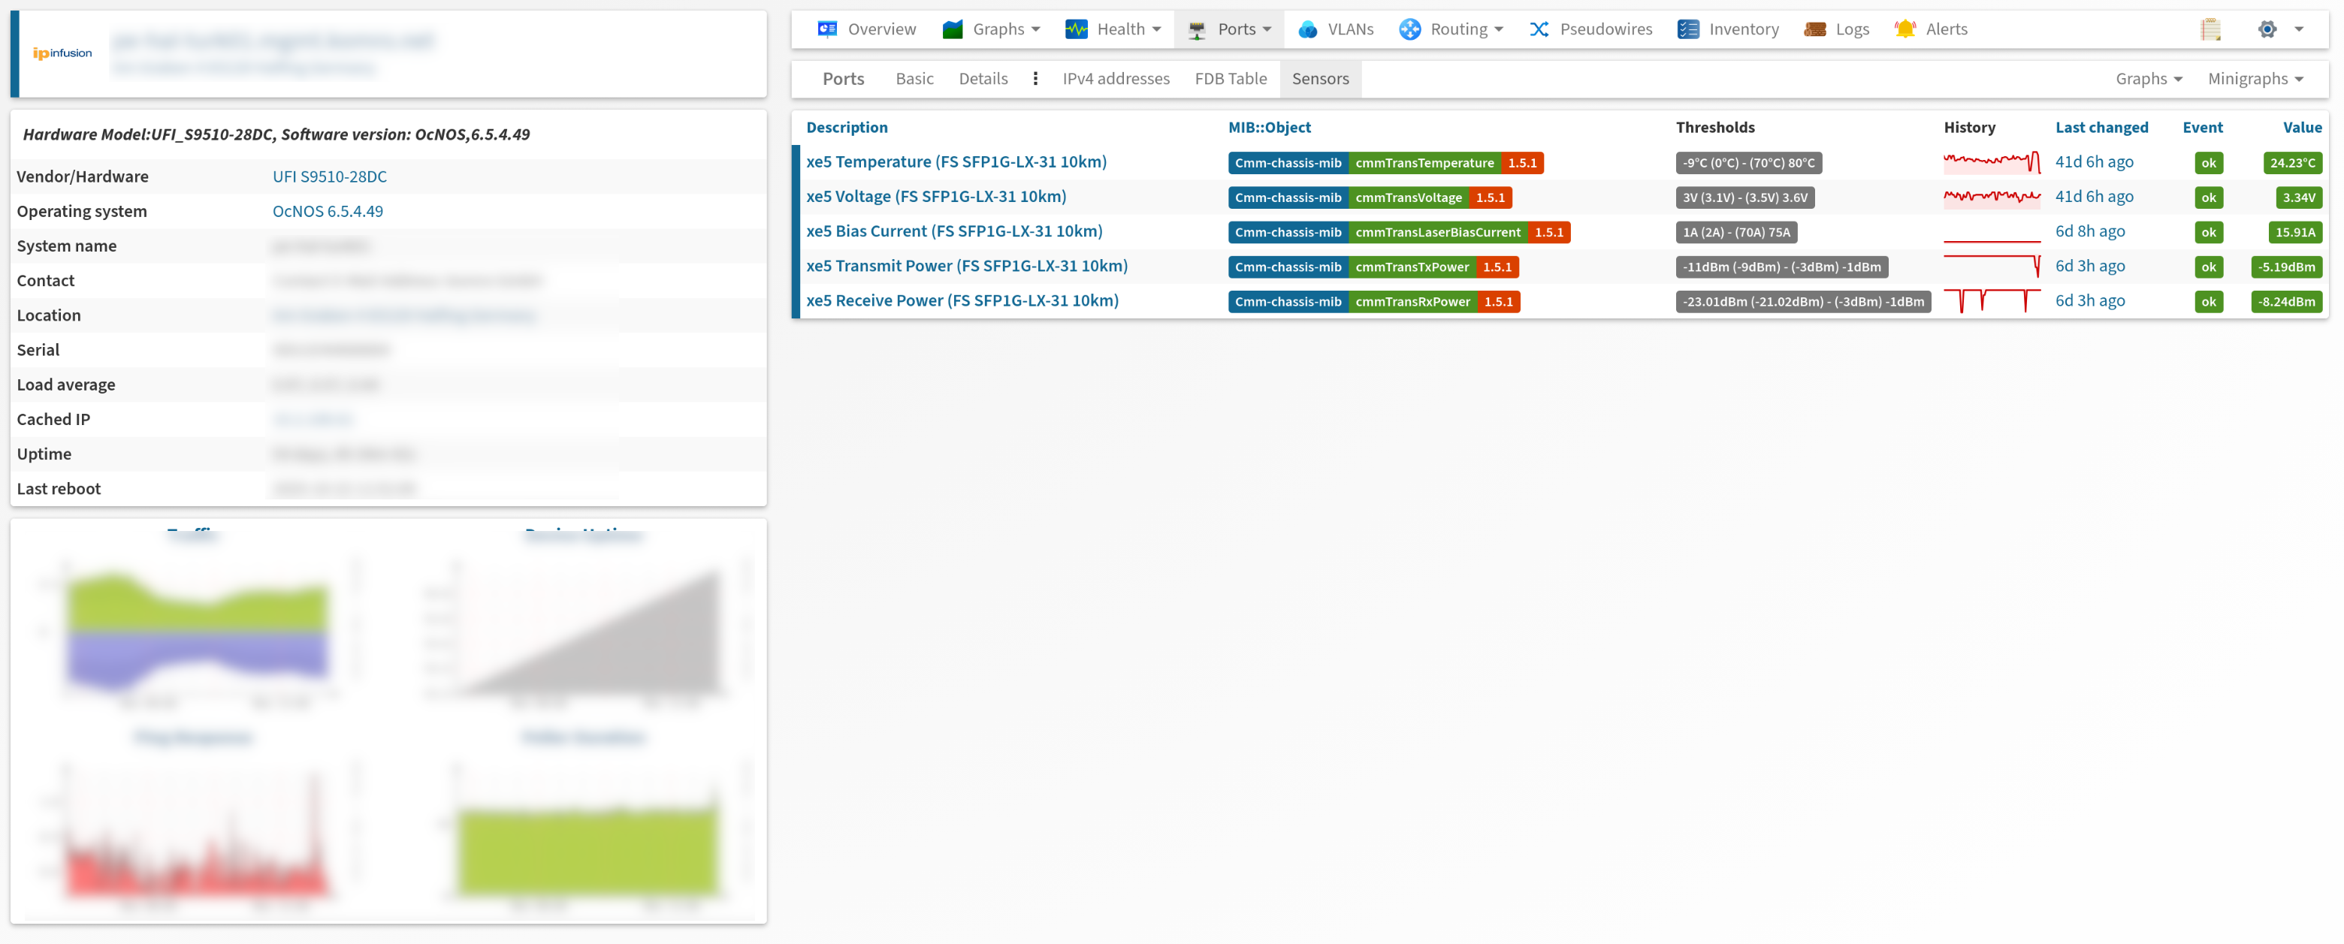Click xe5 Receive Power history minigraph
2344x944 pixels.
click(x=1991, y=301)
